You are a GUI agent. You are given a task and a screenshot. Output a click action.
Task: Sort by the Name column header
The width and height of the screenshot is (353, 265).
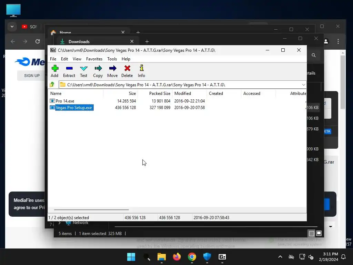tap(76, 93)
